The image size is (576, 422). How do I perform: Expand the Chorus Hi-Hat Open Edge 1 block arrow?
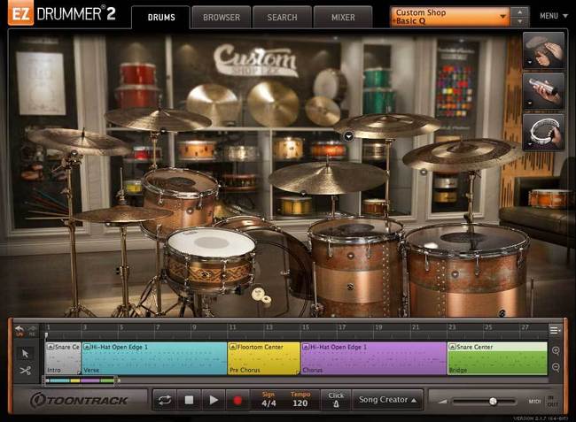click(x=306, y=347)
